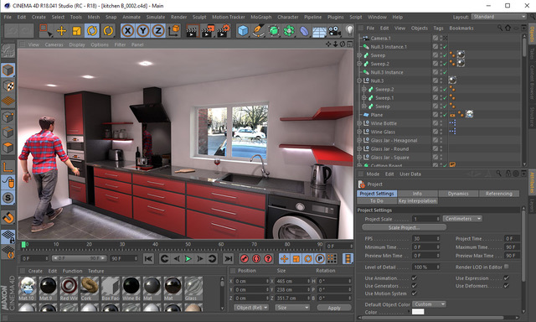Expand the Glass Jar - Hexagonal object
Viewport: 536px width, 322px height.
click(359, 140)
